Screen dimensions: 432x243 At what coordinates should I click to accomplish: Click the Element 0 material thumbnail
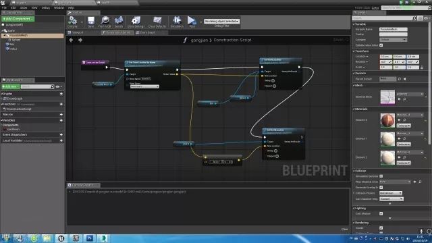point(387,120)
